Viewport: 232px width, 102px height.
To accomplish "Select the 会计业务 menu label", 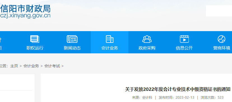I will (x=110, y=48).
